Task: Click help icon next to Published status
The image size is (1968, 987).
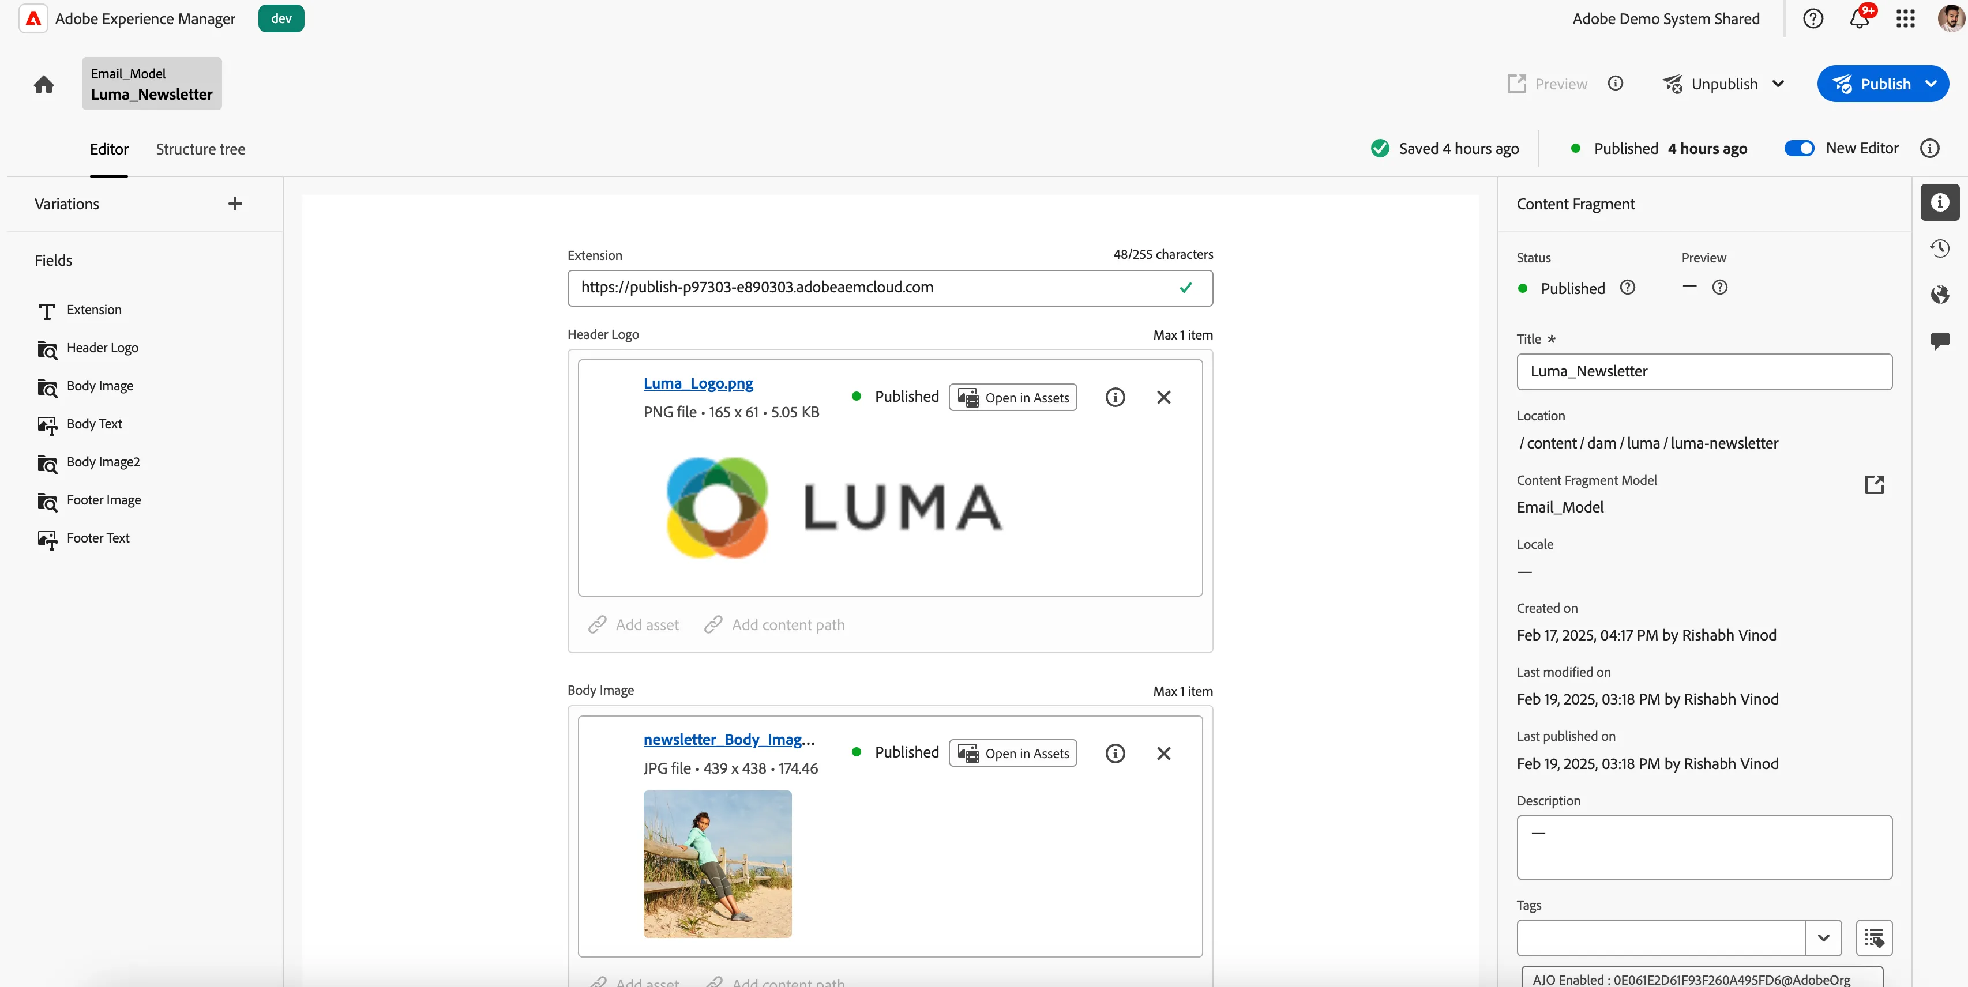Action: coord(1628,288)
